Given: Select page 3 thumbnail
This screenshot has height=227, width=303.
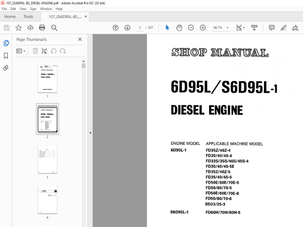Looking at the screenshot, I should (47, 160).
